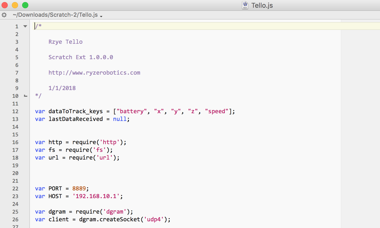
Task: Click the HOST variable name
Action: click(x=55, y=196)
